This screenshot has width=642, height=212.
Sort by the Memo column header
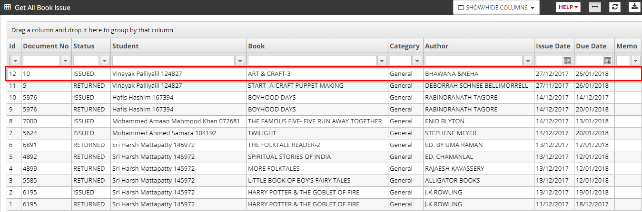click(628, 46)
